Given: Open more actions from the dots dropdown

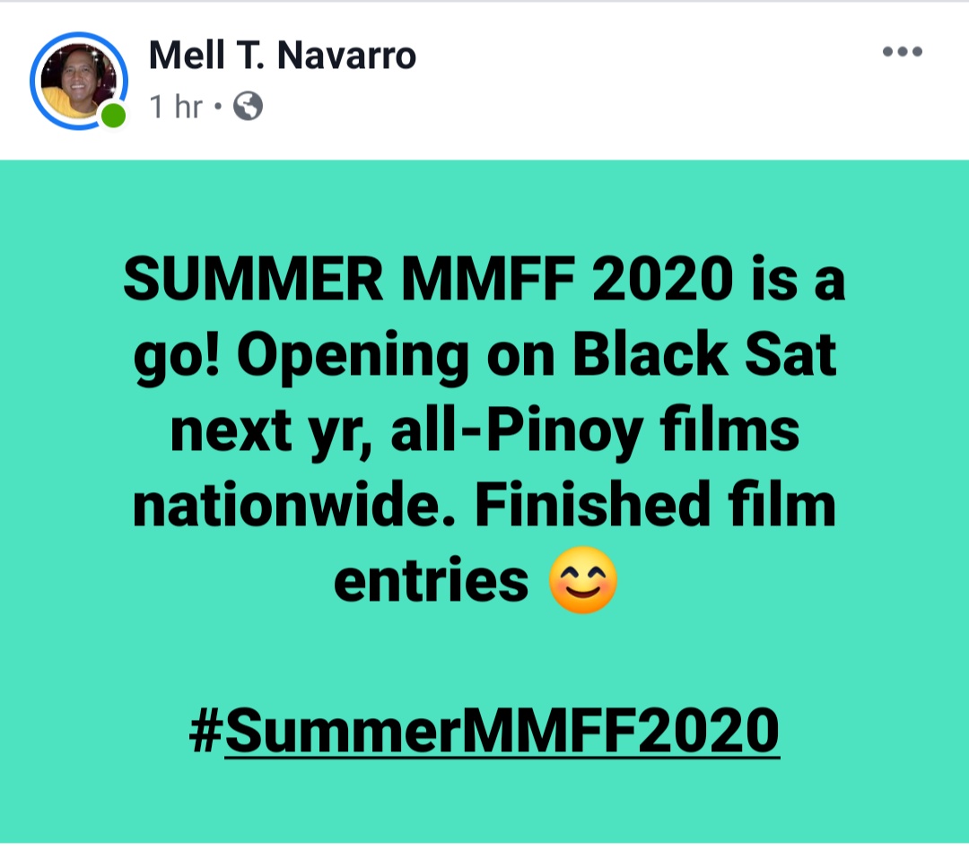Looking at the screenshot, I should 904,51.
